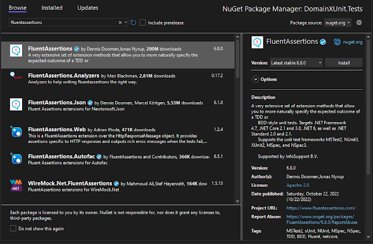Click the FluentAssertions.Web package icon

16,131
